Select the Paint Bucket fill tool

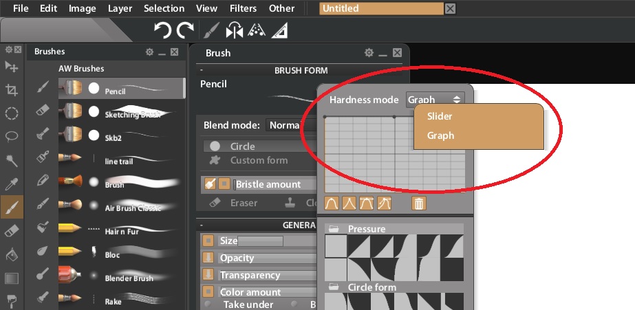tap(11, 254)
